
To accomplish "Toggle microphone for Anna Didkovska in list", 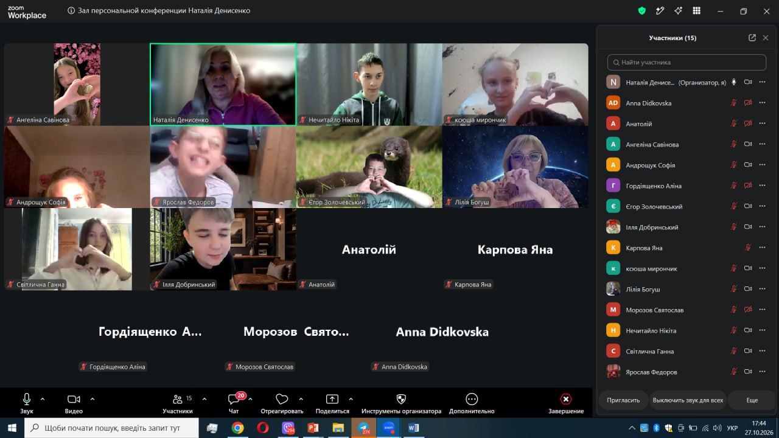I will (734, 103).
